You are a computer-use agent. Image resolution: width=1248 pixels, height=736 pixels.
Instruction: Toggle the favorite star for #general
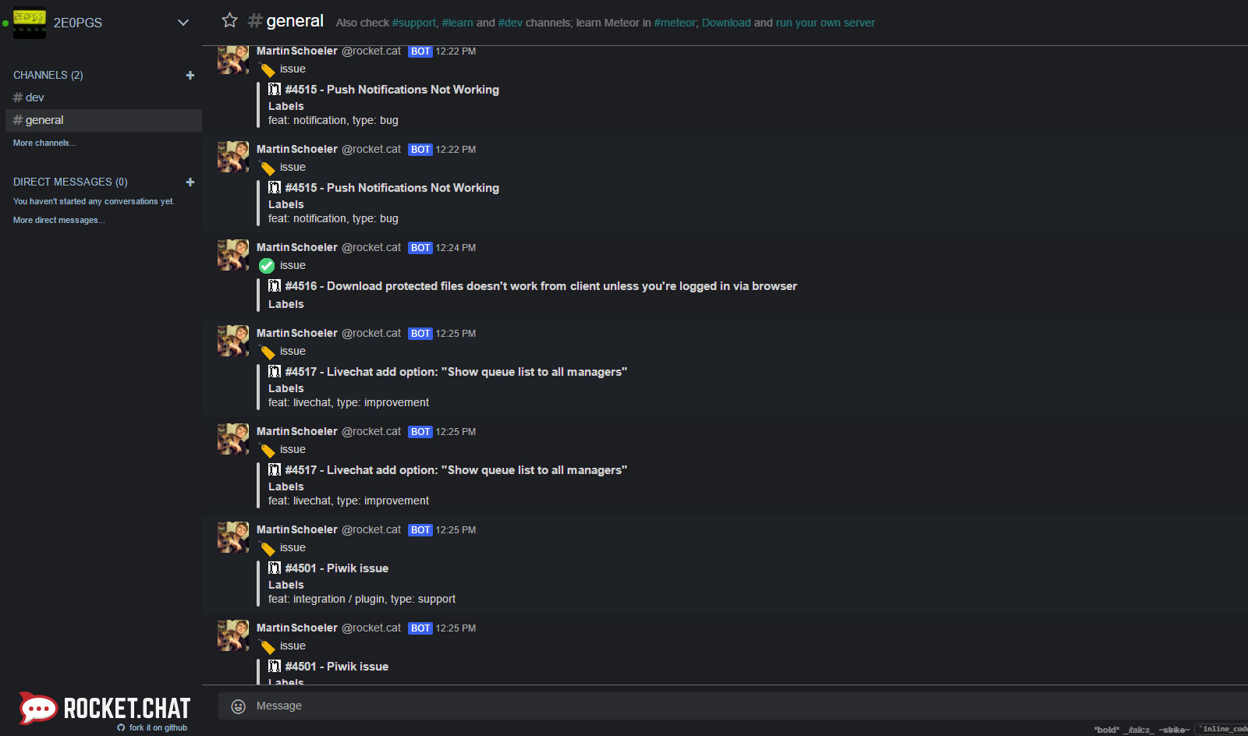(229, 20)
